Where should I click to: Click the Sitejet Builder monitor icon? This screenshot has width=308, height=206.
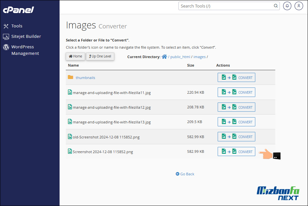click(x=6, y=37)
